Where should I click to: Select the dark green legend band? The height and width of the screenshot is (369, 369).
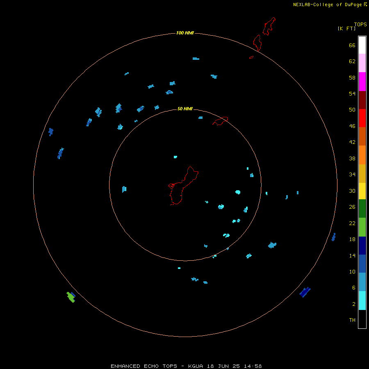tap(362, 209)
